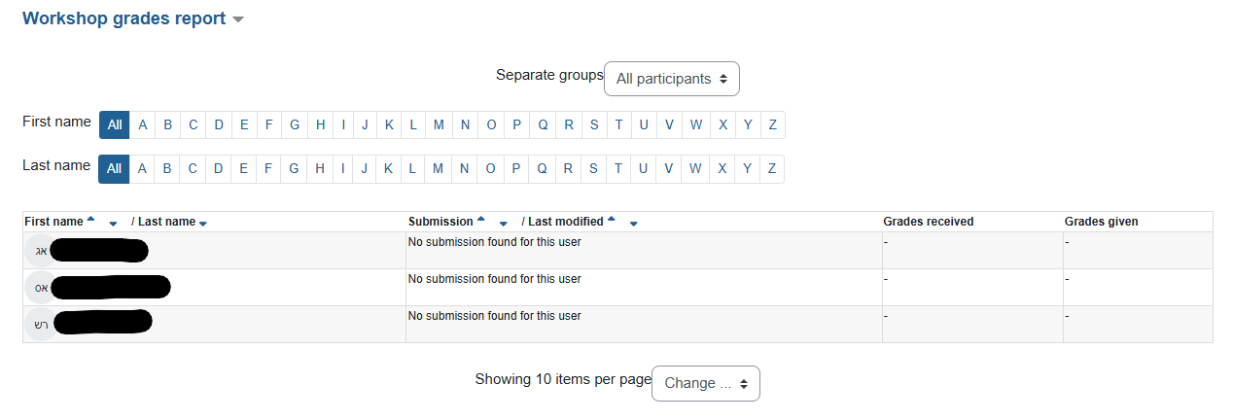Screen dimensions: 1233x420
Task: Filter First name by letter Y
Action: [747, 124]
